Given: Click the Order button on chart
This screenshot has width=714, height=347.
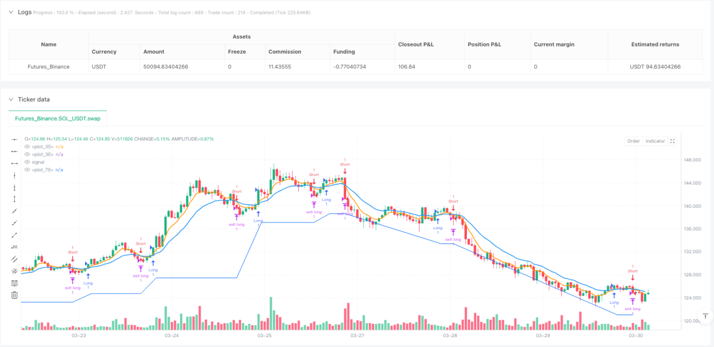Looking at the screenshot, I should click(x=633, y=141).
